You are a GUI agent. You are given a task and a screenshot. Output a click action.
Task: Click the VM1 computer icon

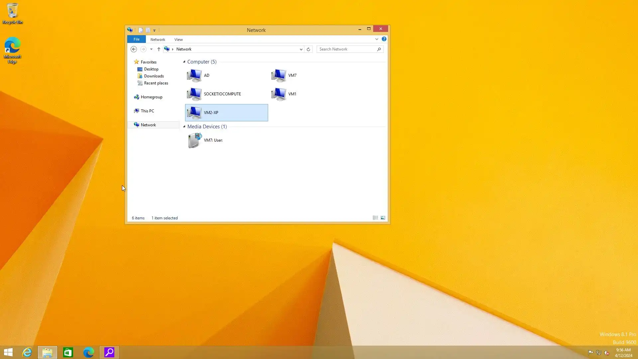click(278, 94)
